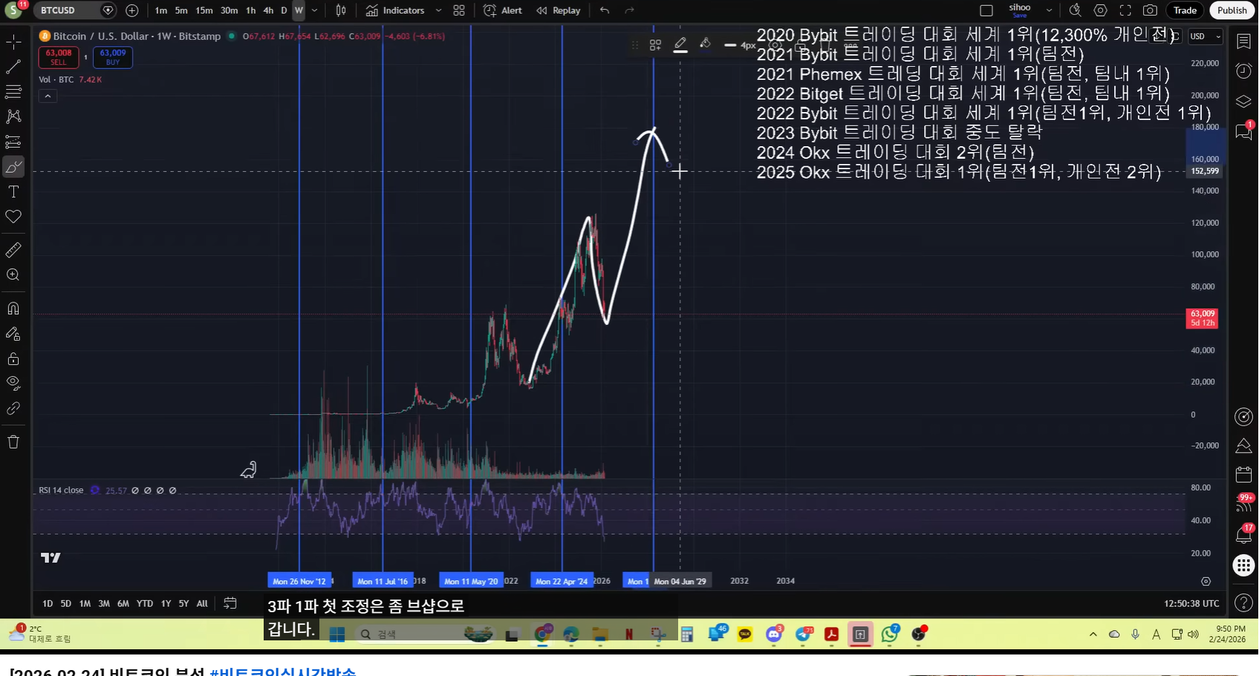Select the ruler Measure tool
Viewport: 1259px width, 676px height.
(13, 250)
